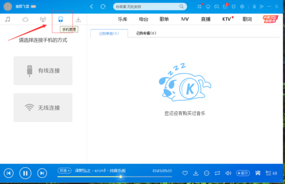
Task: Click the current song title text
Action: pyautogui.click(x=100, y=171)
